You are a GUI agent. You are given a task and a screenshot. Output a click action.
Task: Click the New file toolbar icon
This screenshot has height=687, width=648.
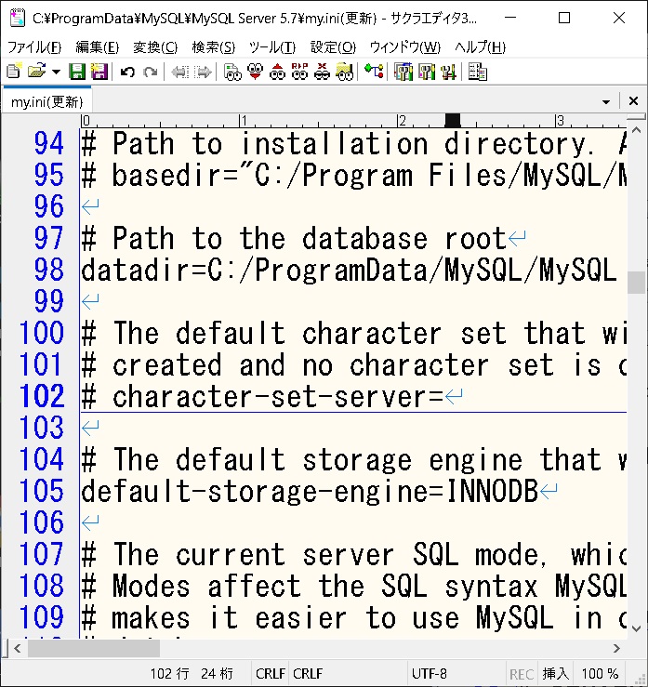14,72
